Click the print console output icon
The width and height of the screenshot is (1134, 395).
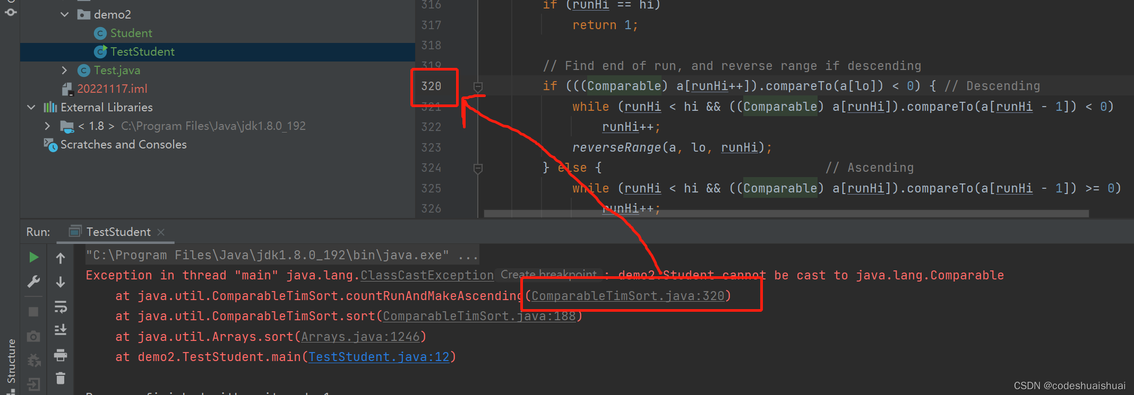(61, 355)
